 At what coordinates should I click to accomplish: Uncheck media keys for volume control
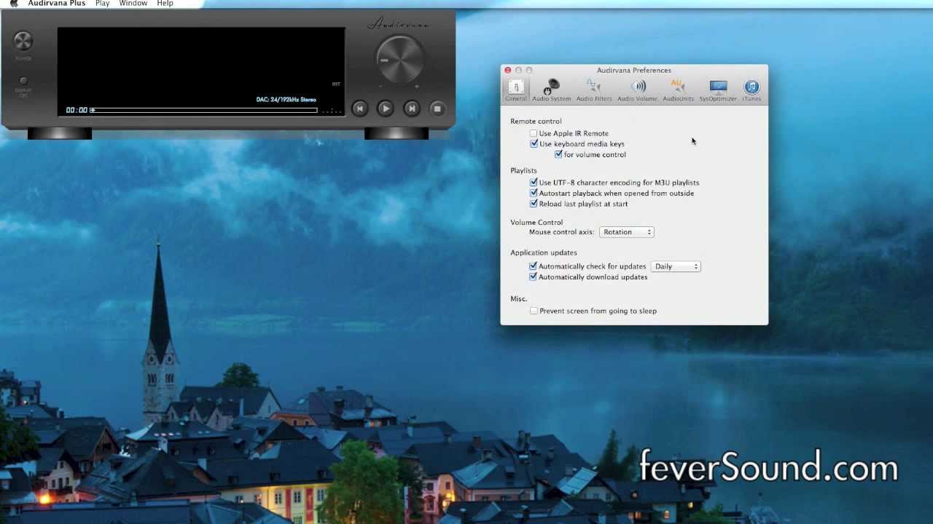(x=558, y=154)
